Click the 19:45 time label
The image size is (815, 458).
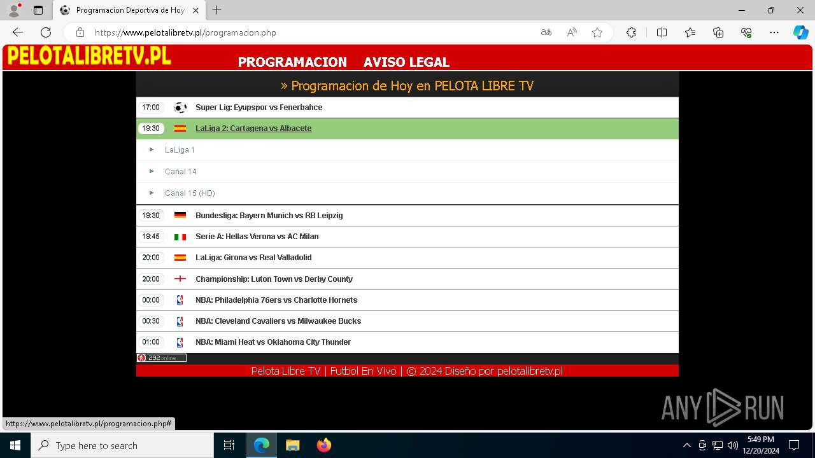151,237
